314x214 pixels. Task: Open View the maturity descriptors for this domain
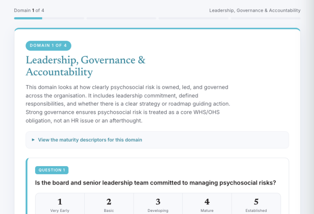90,140
